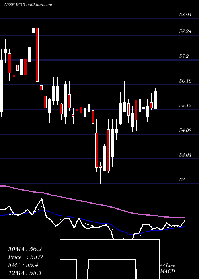Click the 52 price level label
199x279 pixels.
coord(182,180)
